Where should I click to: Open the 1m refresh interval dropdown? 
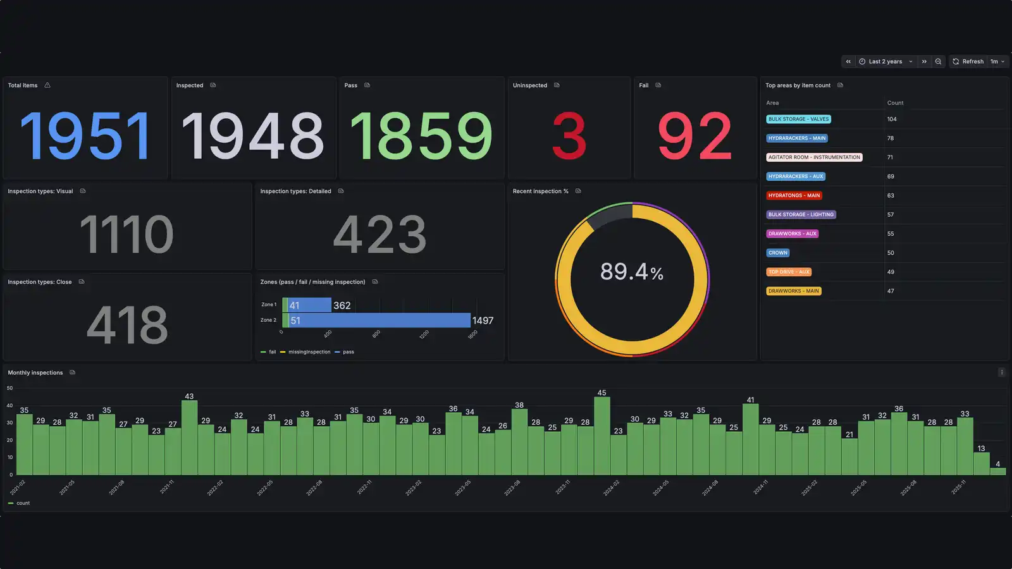[997, 61]
